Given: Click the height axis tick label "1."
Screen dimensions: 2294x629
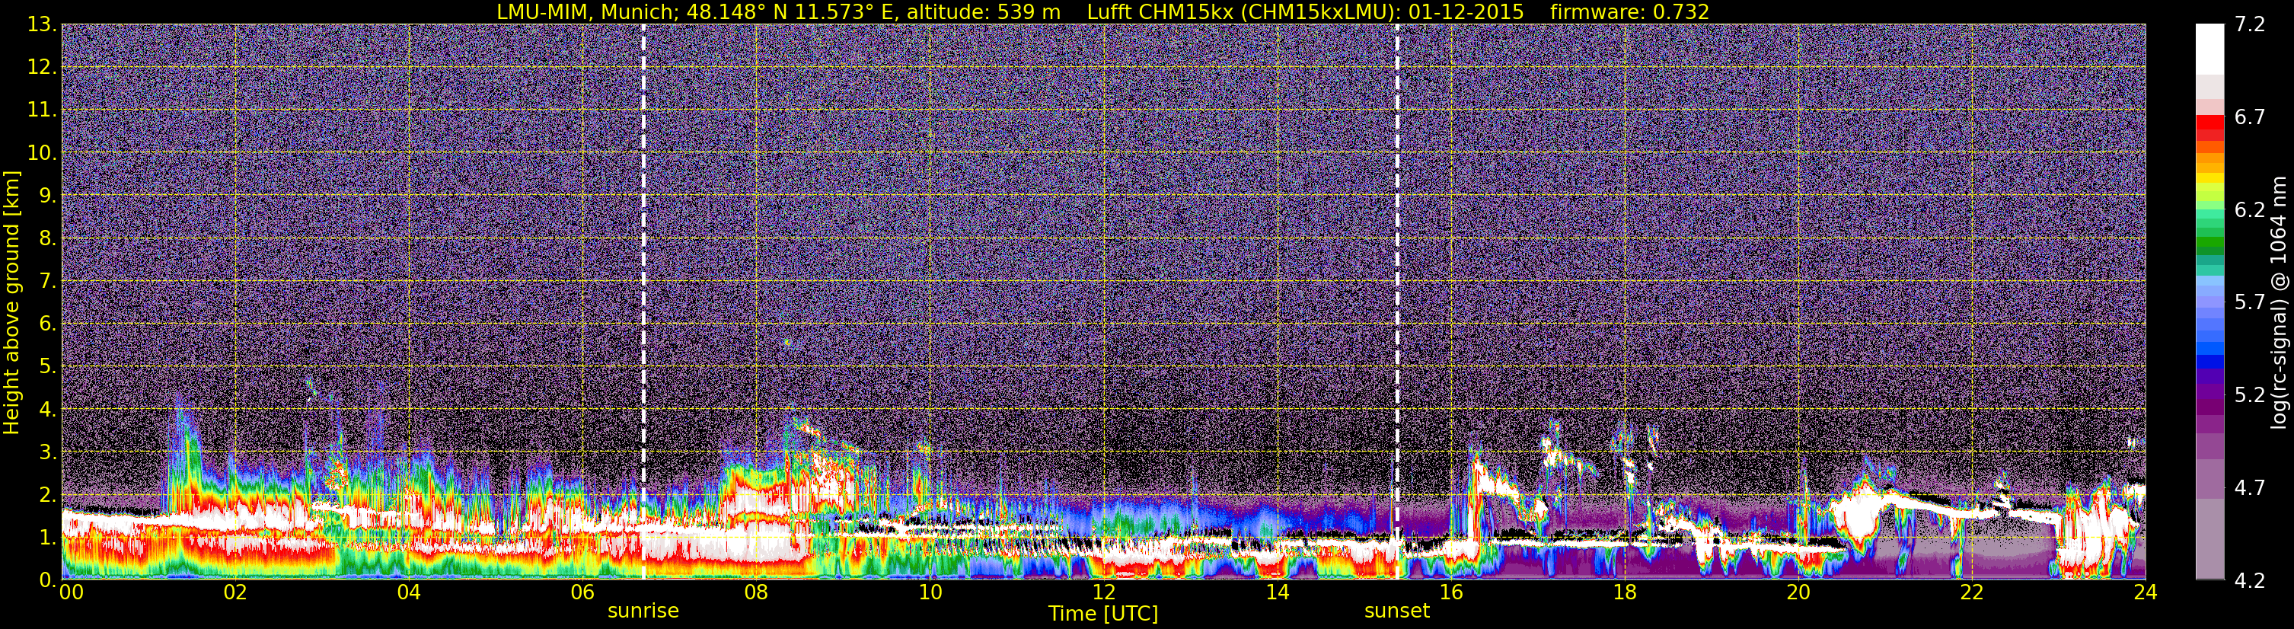Looking at the screenshot, I should (x=47, y=537).
